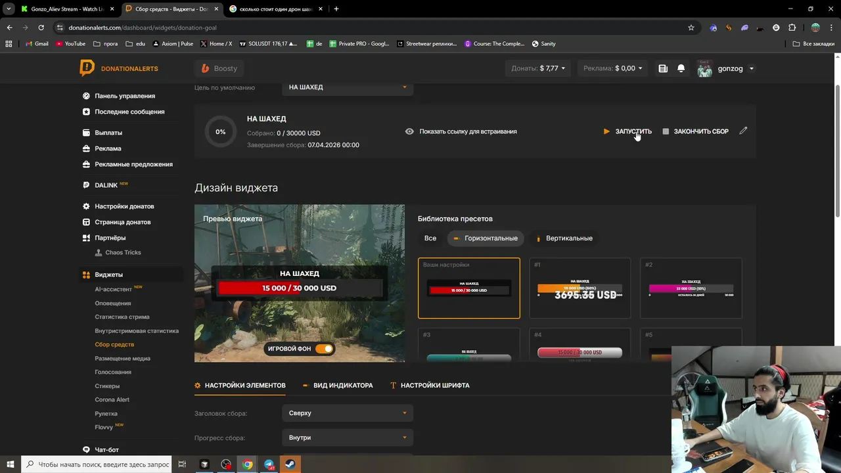Click red progress bar in widget preview
The height and width of the screenshot is (473, 841).
(x=300, y=288)
